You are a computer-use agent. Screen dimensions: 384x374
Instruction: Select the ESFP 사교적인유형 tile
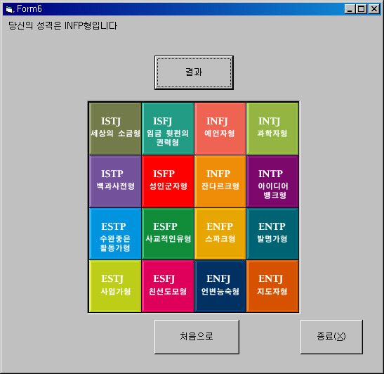tap(168, 233)
